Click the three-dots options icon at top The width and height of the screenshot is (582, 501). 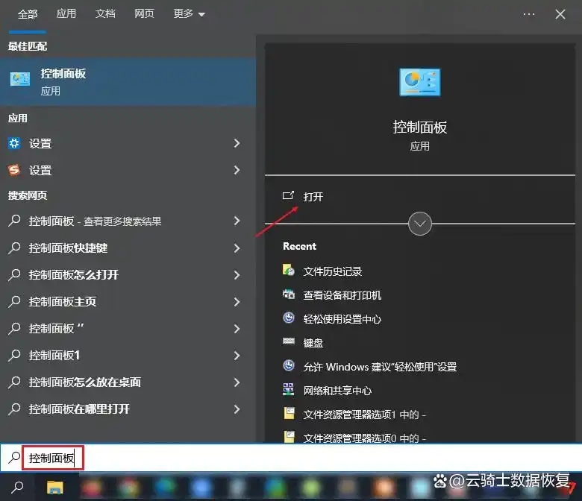coord(529,14)
